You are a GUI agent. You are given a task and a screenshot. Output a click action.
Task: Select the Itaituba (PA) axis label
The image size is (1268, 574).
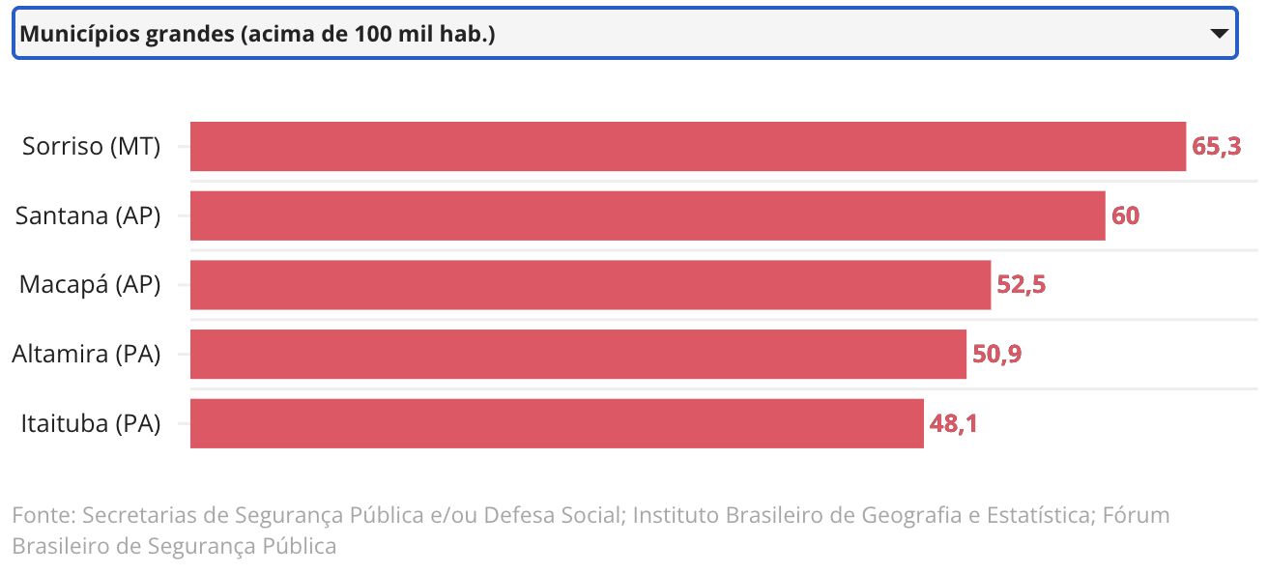[x=90, y=423]
